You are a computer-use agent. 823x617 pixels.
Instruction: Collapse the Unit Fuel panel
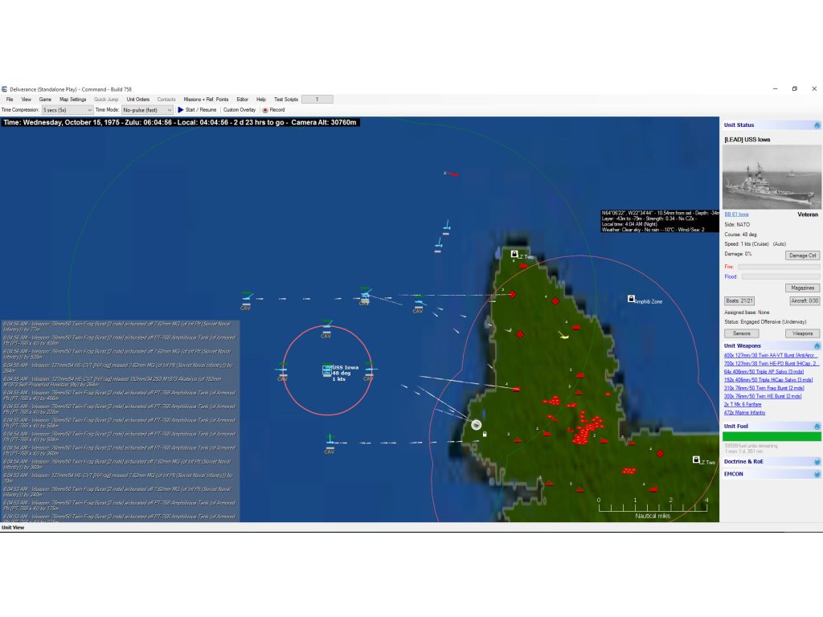pos(817,427)
